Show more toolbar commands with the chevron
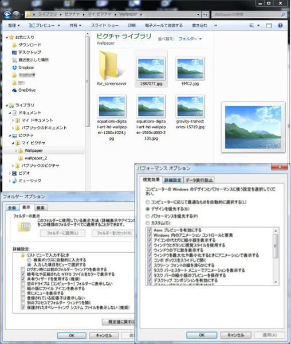291x344 pixels. tap(215, 25)
